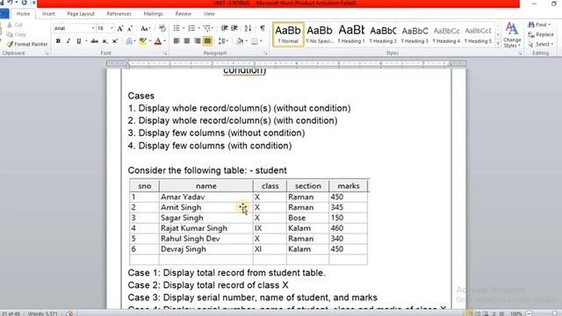The image size is (562, 316).
Task: Click Cut icon in Clipboard group
Action: click(15, 25)
